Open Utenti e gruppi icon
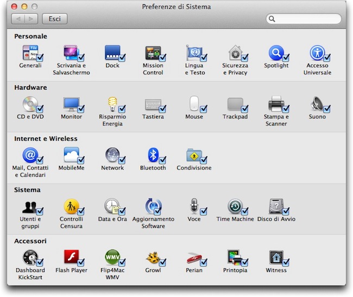Image resolution: width=353 pixels, height=297 pixels. [30, 207]
